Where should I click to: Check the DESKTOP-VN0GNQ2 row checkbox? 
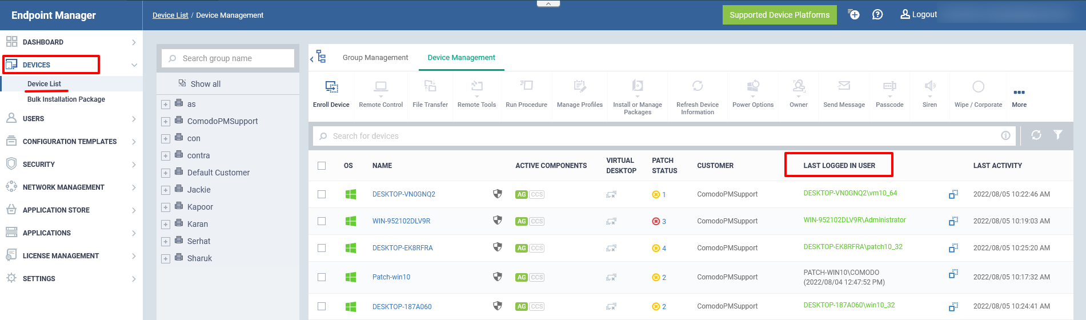click(322, 194)
